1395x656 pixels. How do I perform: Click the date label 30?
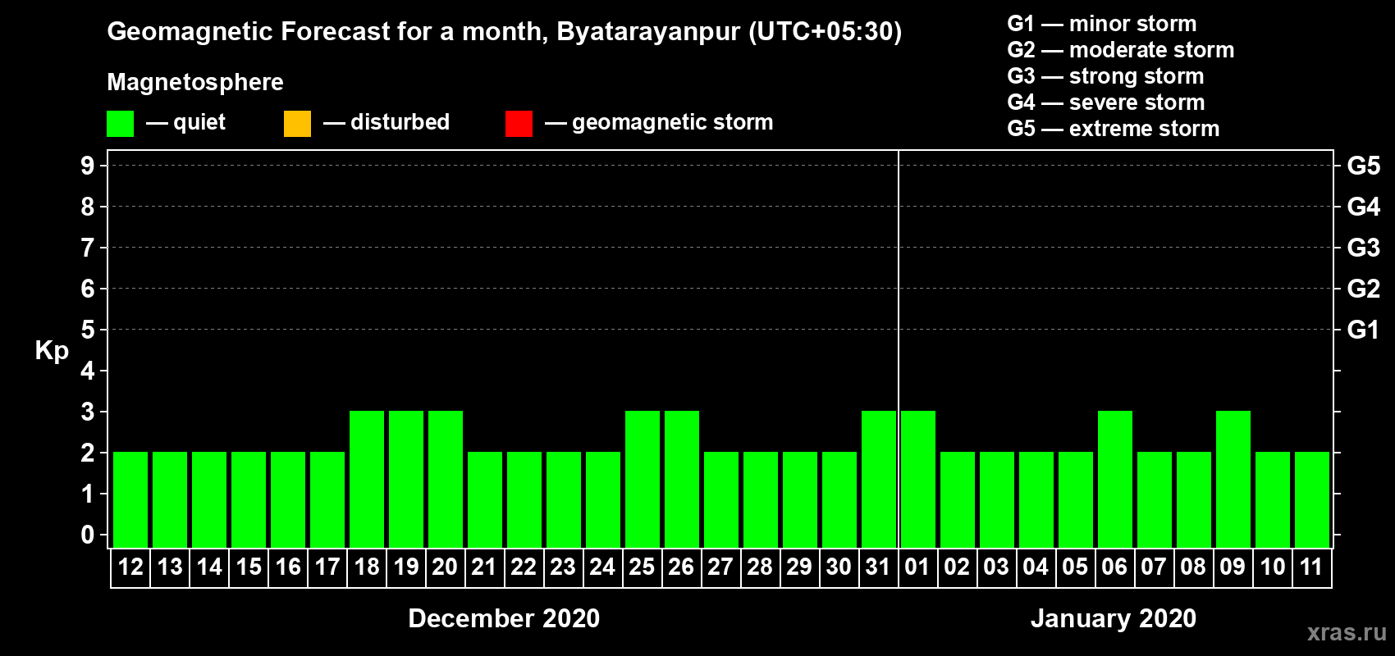(839, 567)
